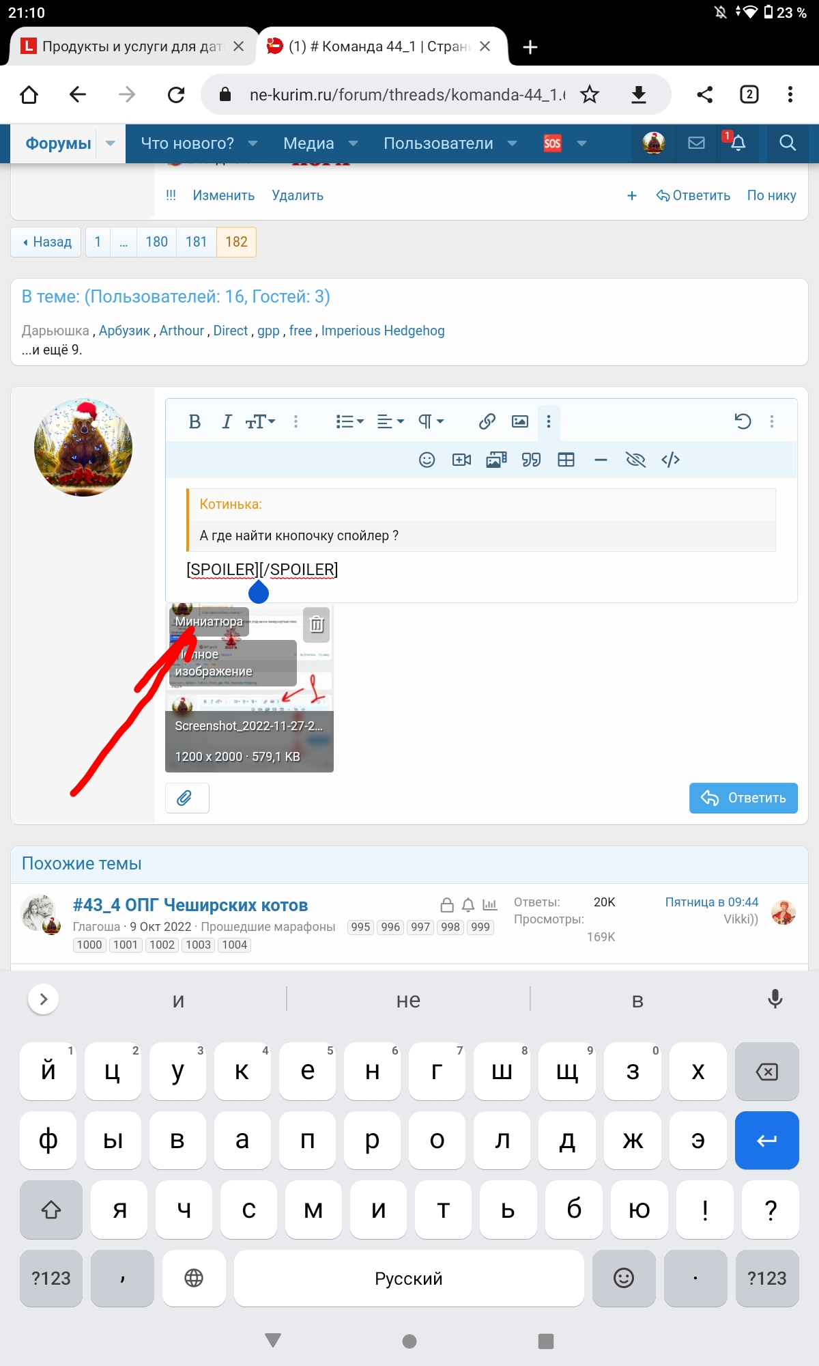This screenshot has width=819, height=1366.
Task: Insert a link with the chain icon
Action: click(487, 421)
